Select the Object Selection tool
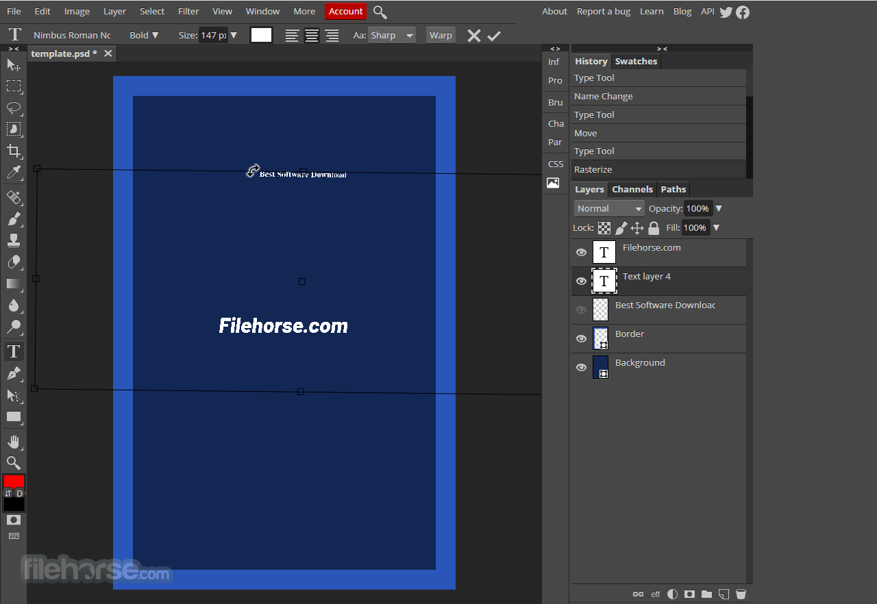877x604 pixels. click(x=14, y=129)
